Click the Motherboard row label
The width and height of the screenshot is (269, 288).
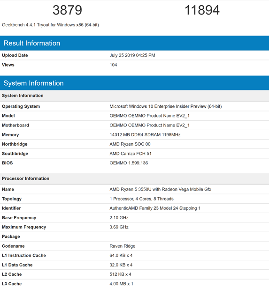15,125
